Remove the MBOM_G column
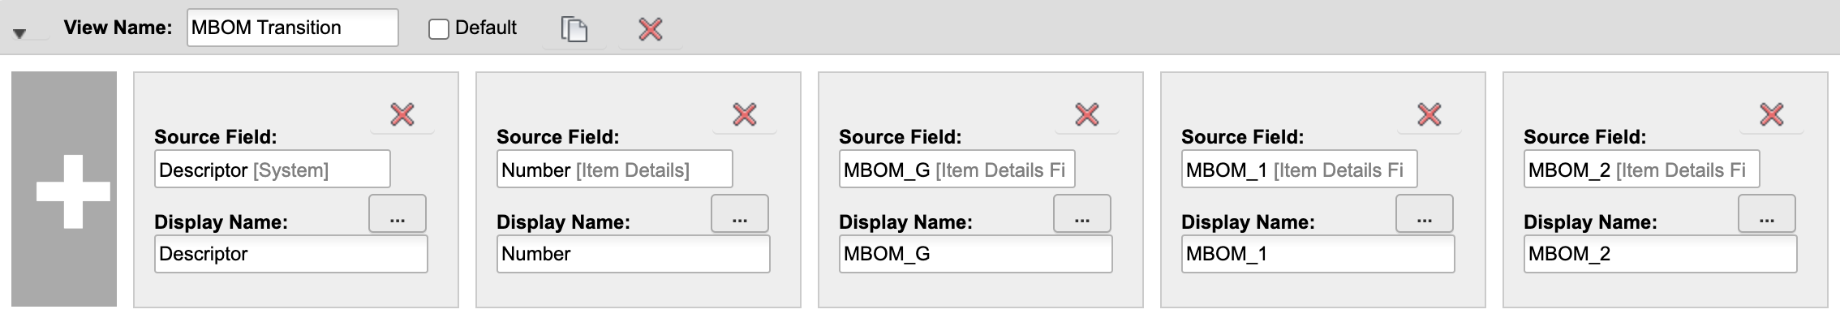This screenshot has height=318, width=1840. coord(1087,114)
